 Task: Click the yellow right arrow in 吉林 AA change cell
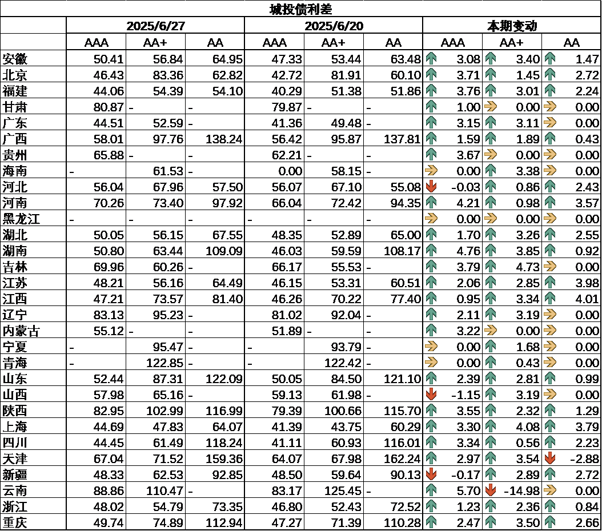point(550,266)
